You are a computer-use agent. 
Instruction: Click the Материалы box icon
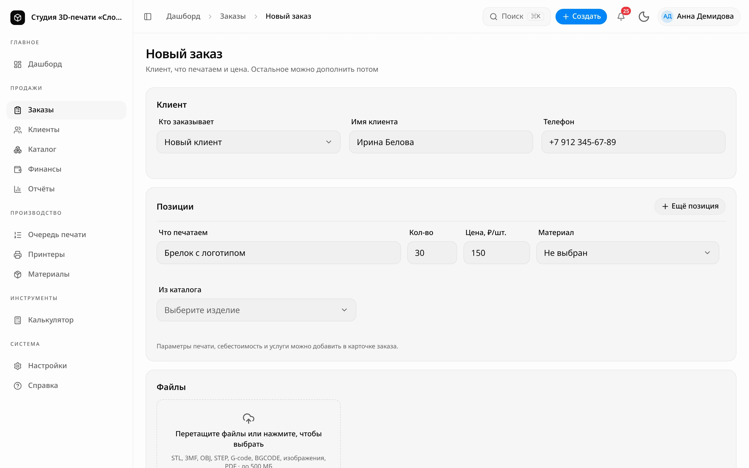point(18,275)
